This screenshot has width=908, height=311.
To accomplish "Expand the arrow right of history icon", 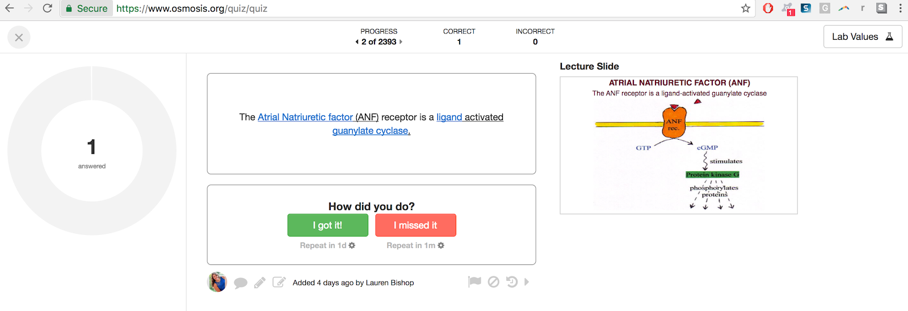I will pos(527,281).
